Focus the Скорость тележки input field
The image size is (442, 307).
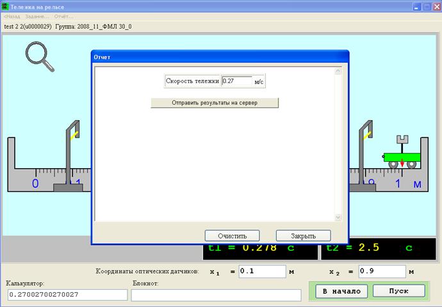237,81
